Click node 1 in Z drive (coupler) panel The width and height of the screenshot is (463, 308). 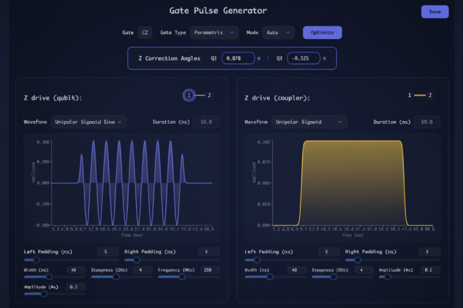click(x=409, y=95)
